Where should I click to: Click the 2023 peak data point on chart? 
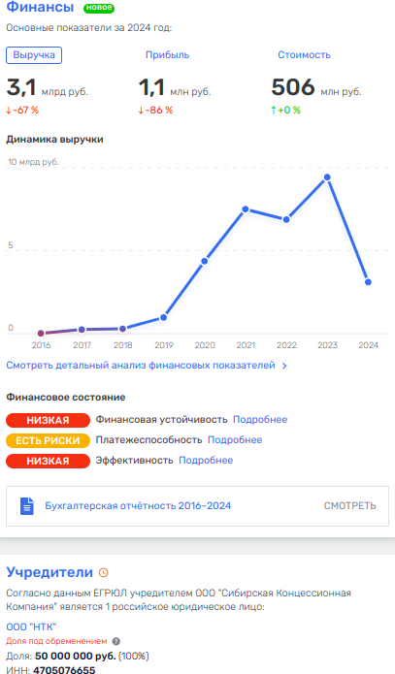327,177
